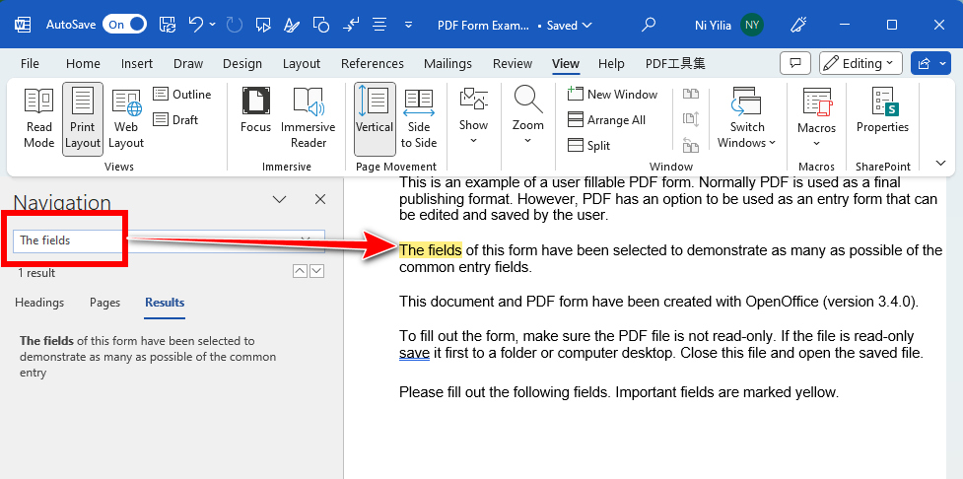
Task: Open the search magnifier in title bar
Action: click(648, 25)
